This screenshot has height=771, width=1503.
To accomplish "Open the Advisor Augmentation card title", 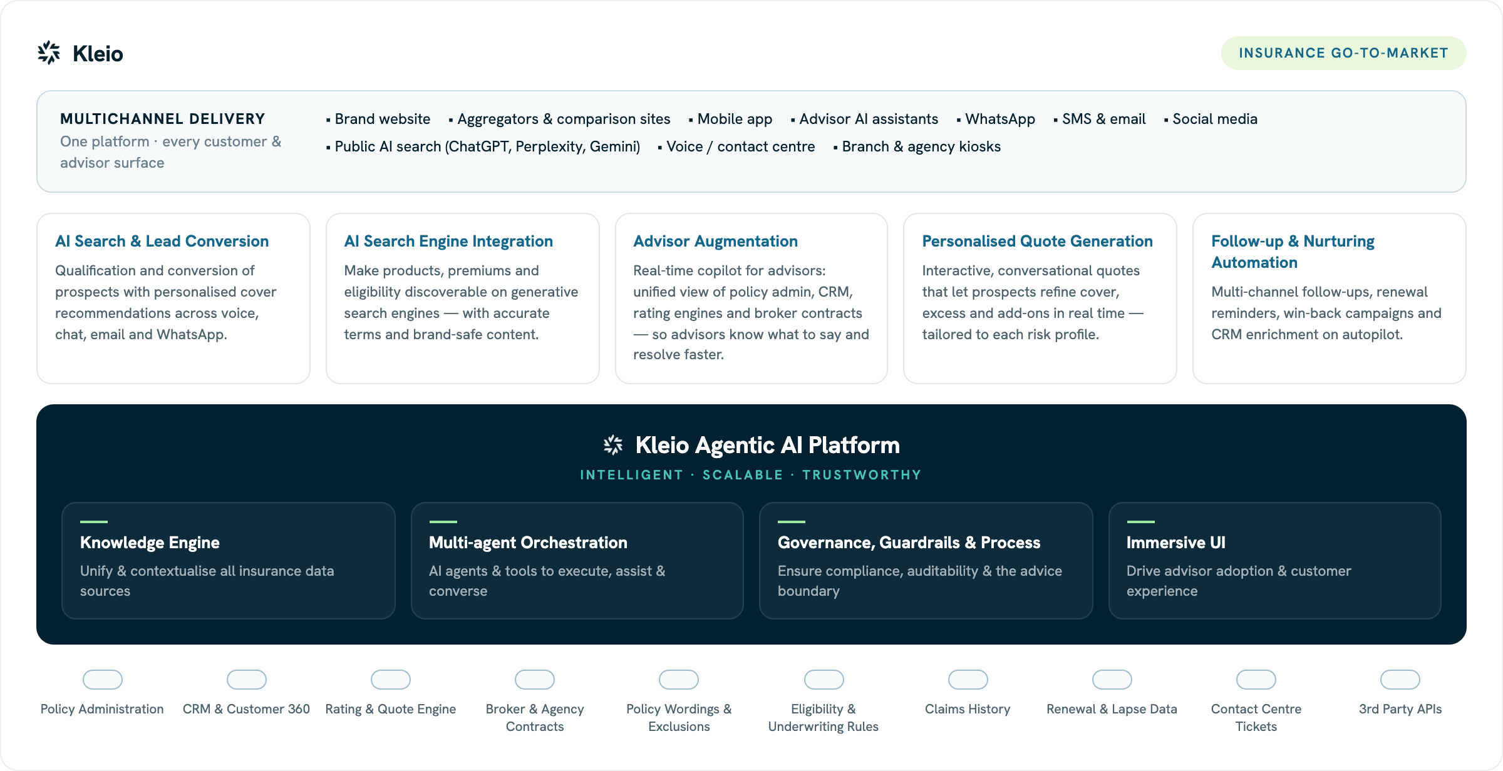I will click(715, 241).
